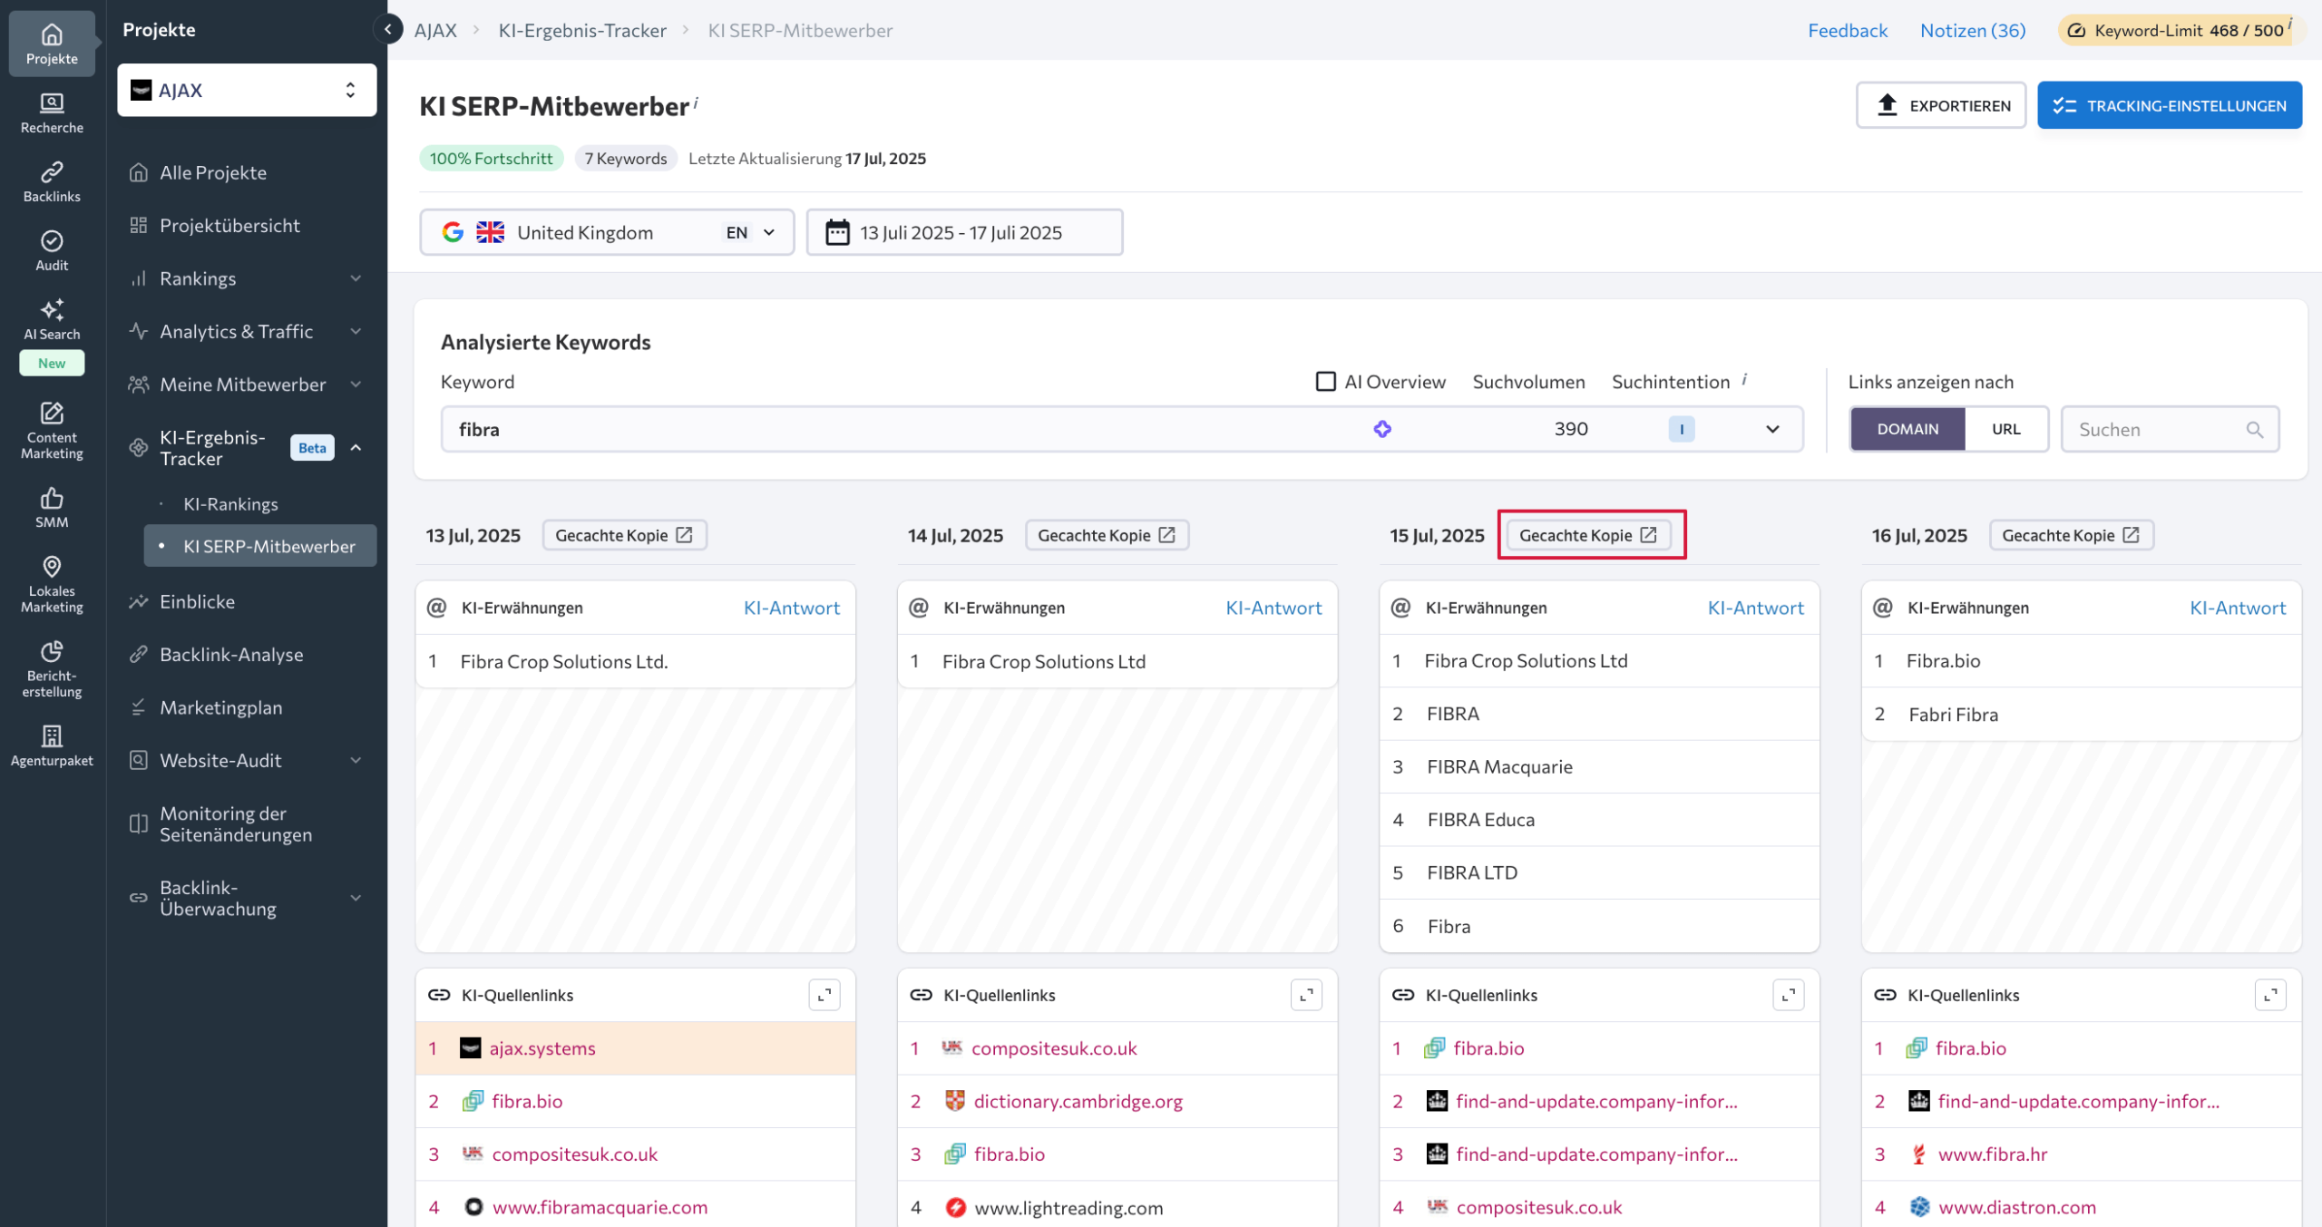
Task: Open TRACKING-EINSTELLUNGEN
Action: click(2169, 105)
